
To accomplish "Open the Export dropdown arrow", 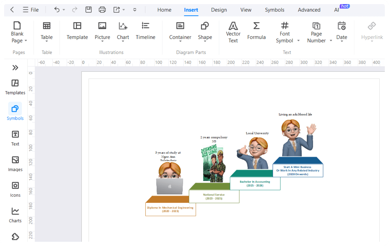I will point(124,10).
